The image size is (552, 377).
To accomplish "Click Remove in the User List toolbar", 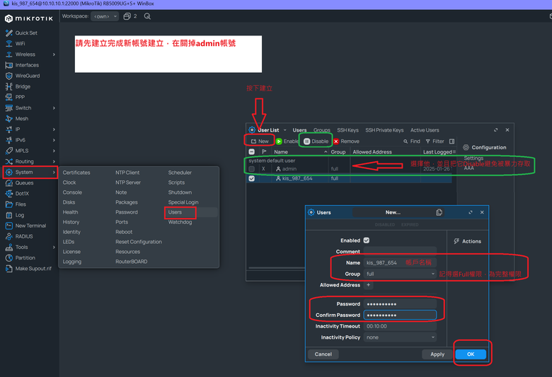I will click(346, 141).
